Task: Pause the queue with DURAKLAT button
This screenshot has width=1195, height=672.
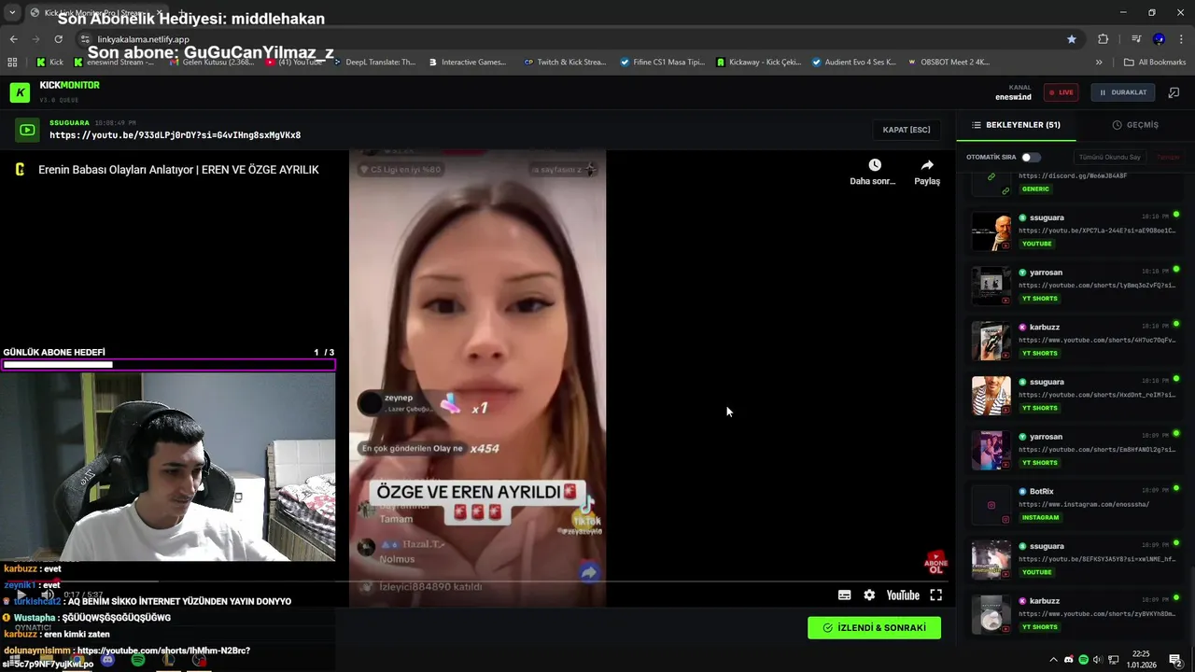Action: 1123,92
